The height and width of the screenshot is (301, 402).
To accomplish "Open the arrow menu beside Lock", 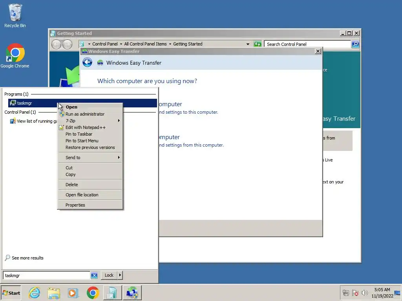I will [120, 275].
